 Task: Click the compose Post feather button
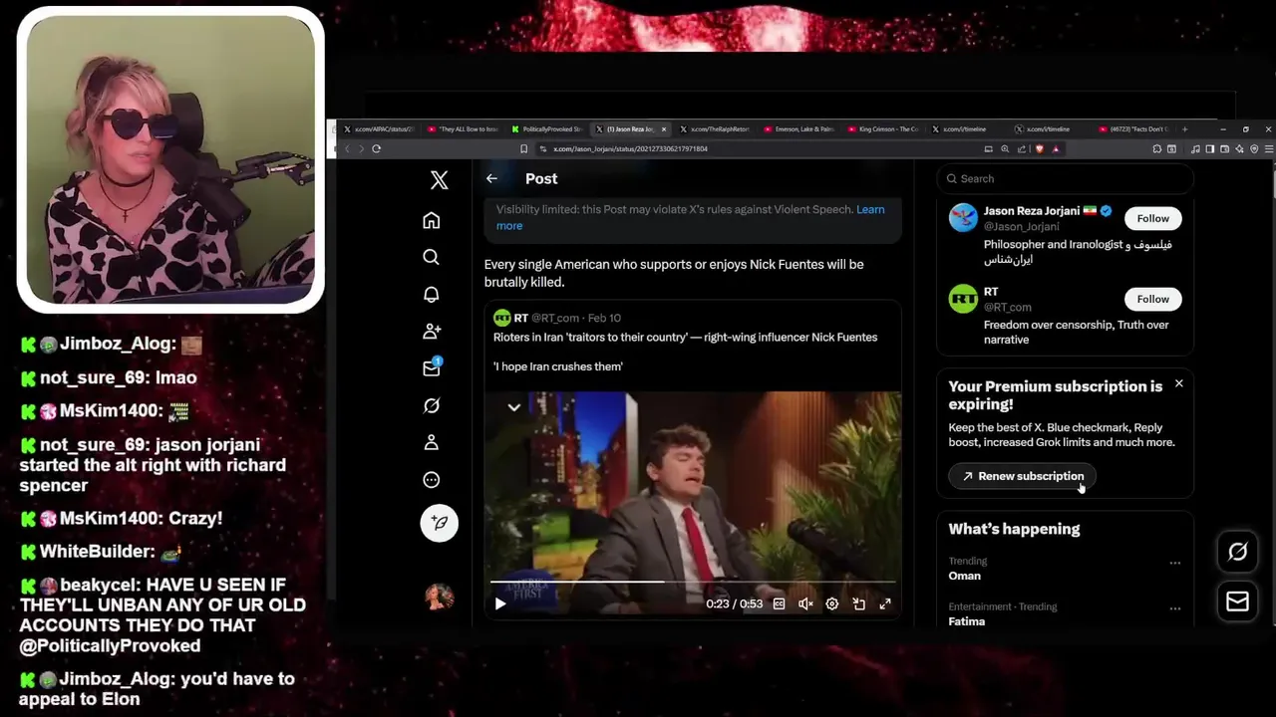pyautogui.click(x=439, y=523)
